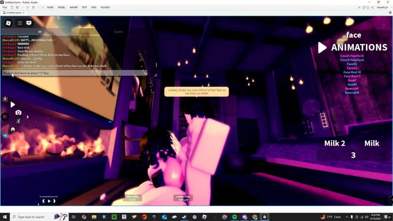The height and width of the screenshot is (221, 393).
Task: Click the yellow home icon
Action: 13,129
